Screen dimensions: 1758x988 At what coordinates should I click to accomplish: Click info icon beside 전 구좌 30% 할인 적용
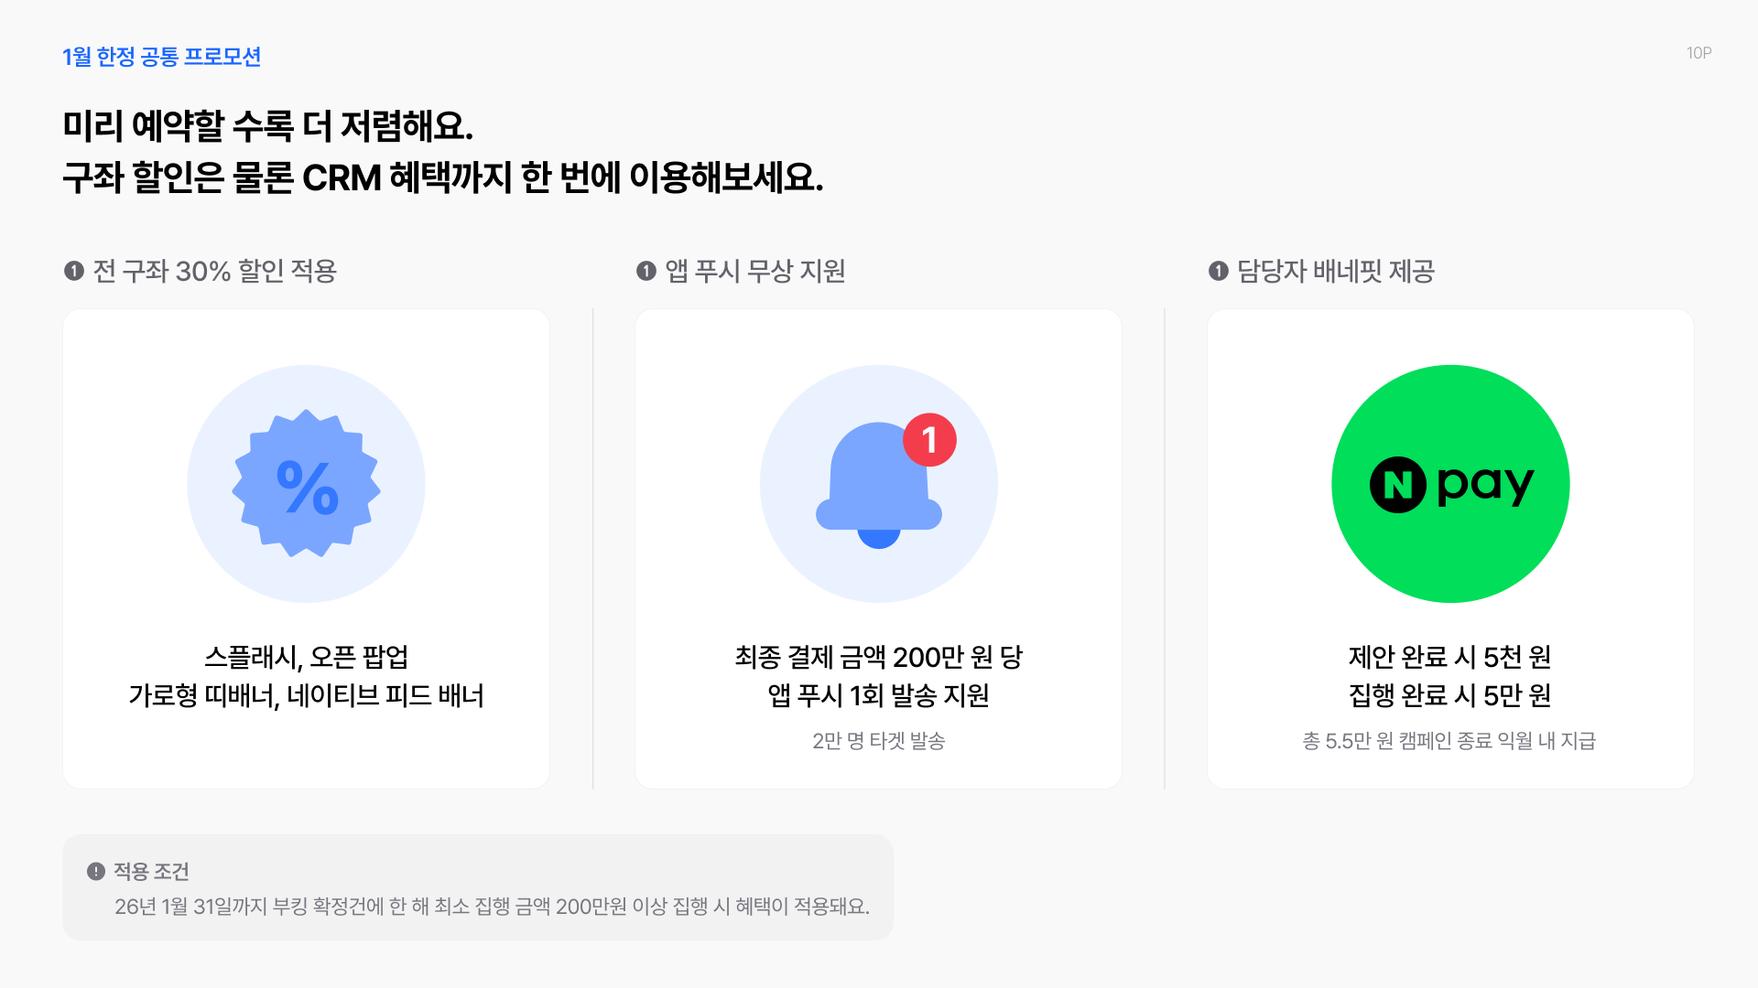(x=74, y=271)
